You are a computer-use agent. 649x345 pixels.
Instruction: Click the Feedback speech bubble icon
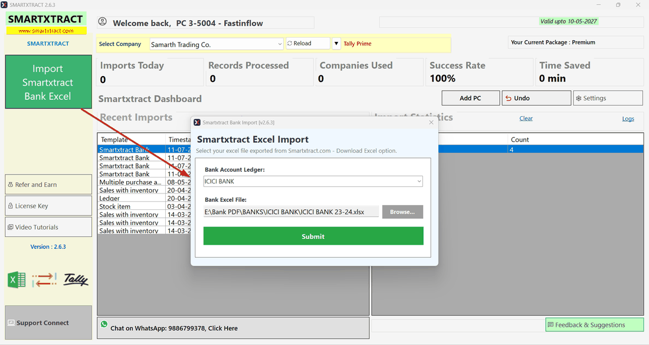[x=550, y=325]
